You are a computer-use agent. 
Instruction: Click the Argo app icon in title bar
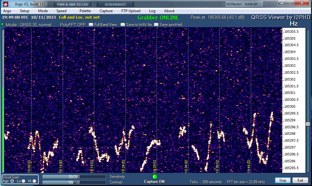click(x=6, y=4)
